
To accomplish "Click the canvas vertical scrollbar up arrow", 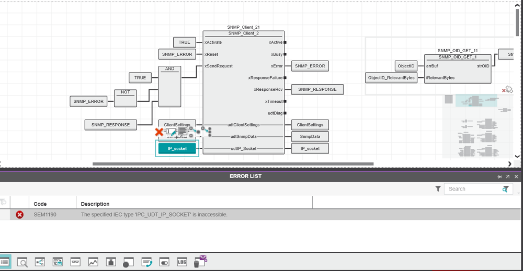I will [517, 6].
